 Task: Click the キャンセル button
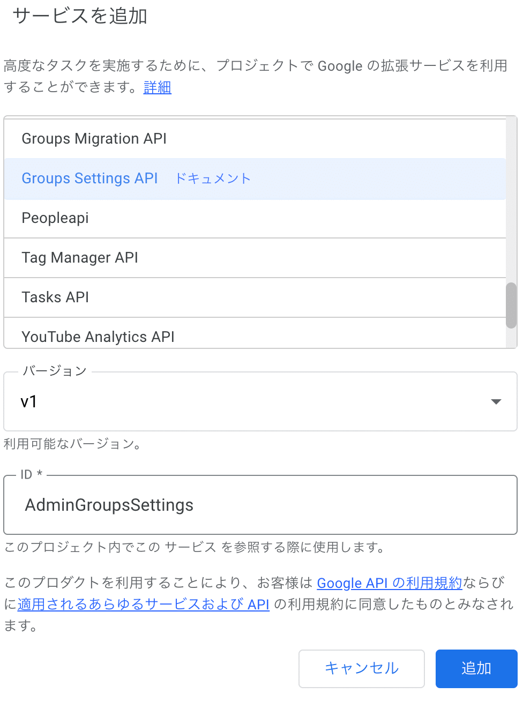tap(362, 668)
